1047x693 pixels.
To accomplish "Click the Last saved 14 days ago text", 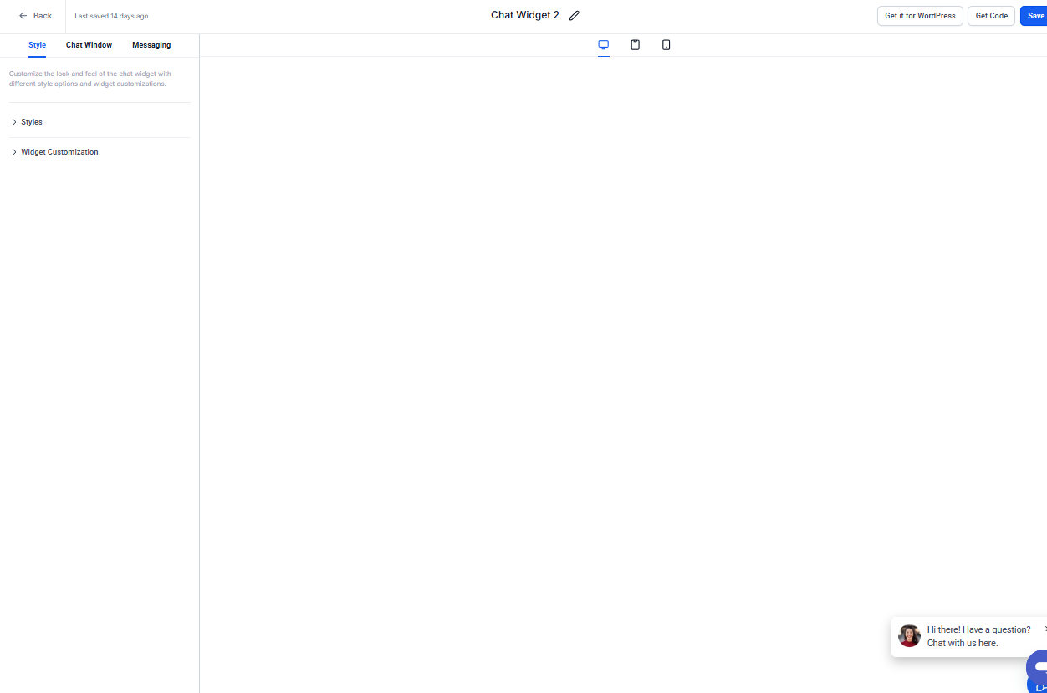I will [x=111, y=16].
